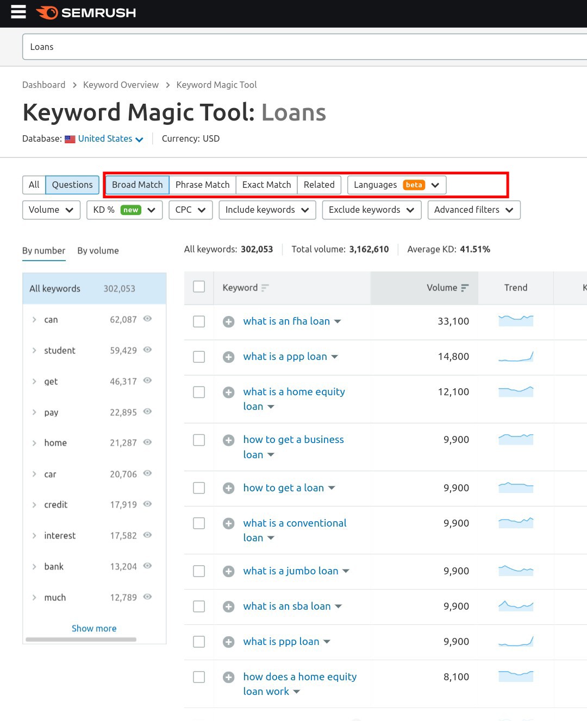The height and width of the screenshot is (721, 587).
Task: Add 'what is a conventional loan' plus icon
Action: point(229,523)
